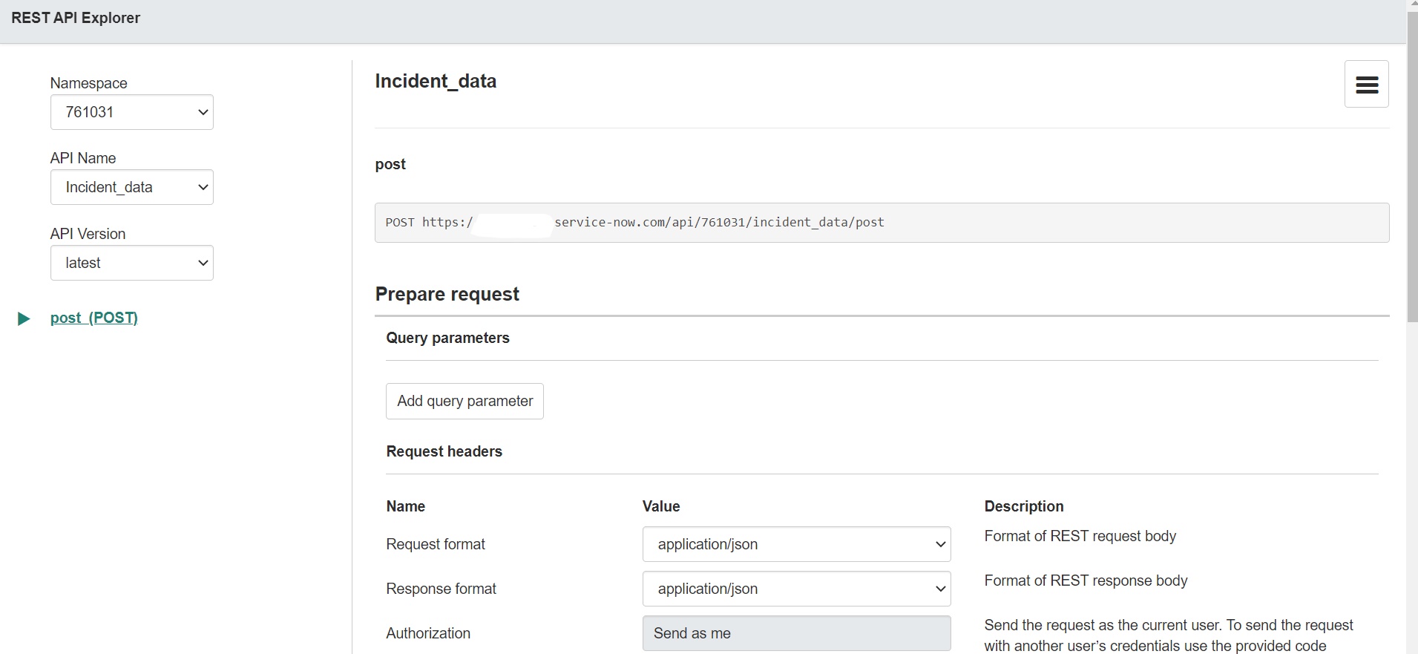
Task: Click the Request format row label
Action: click(x=436, y=544)
